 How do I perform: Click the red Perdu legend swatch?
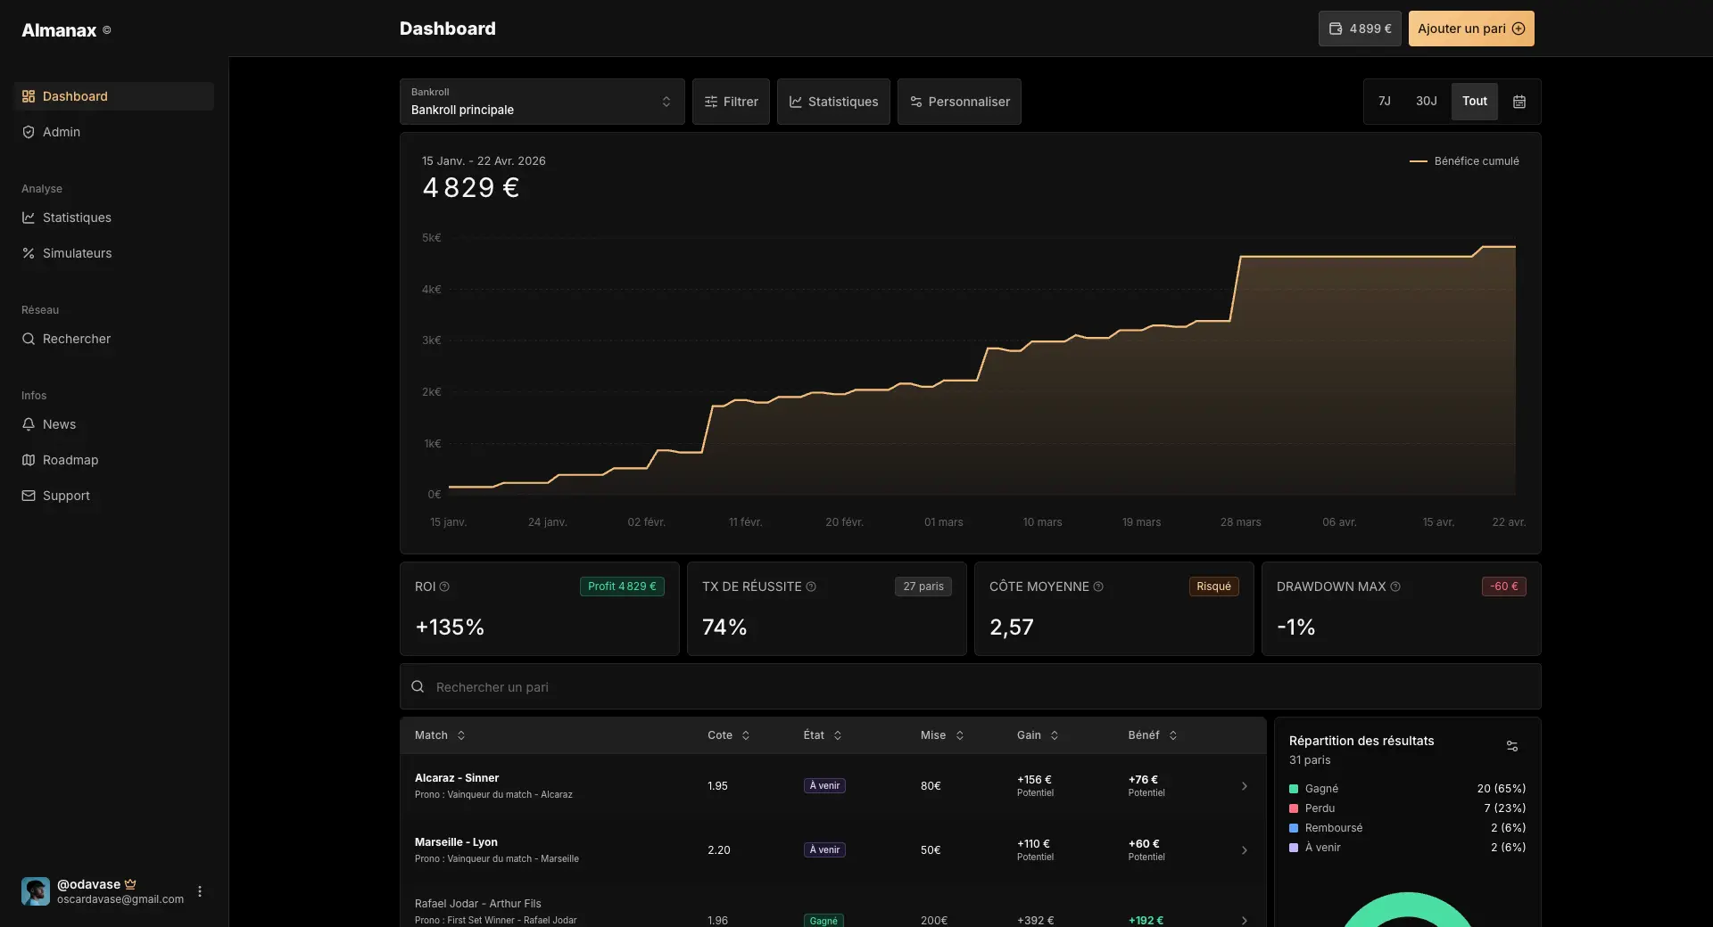(x=1294, y=808)
